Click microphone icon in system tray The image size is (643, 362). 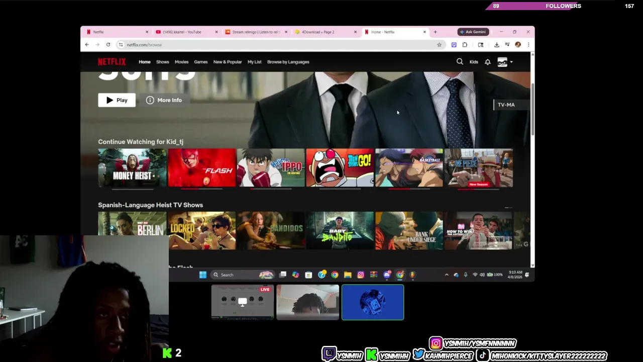point(466,275)
